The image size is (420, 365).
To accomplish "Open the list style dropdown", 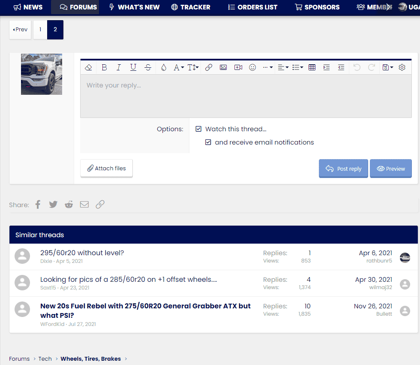I will pyautogui.click(x=297, y=67).
